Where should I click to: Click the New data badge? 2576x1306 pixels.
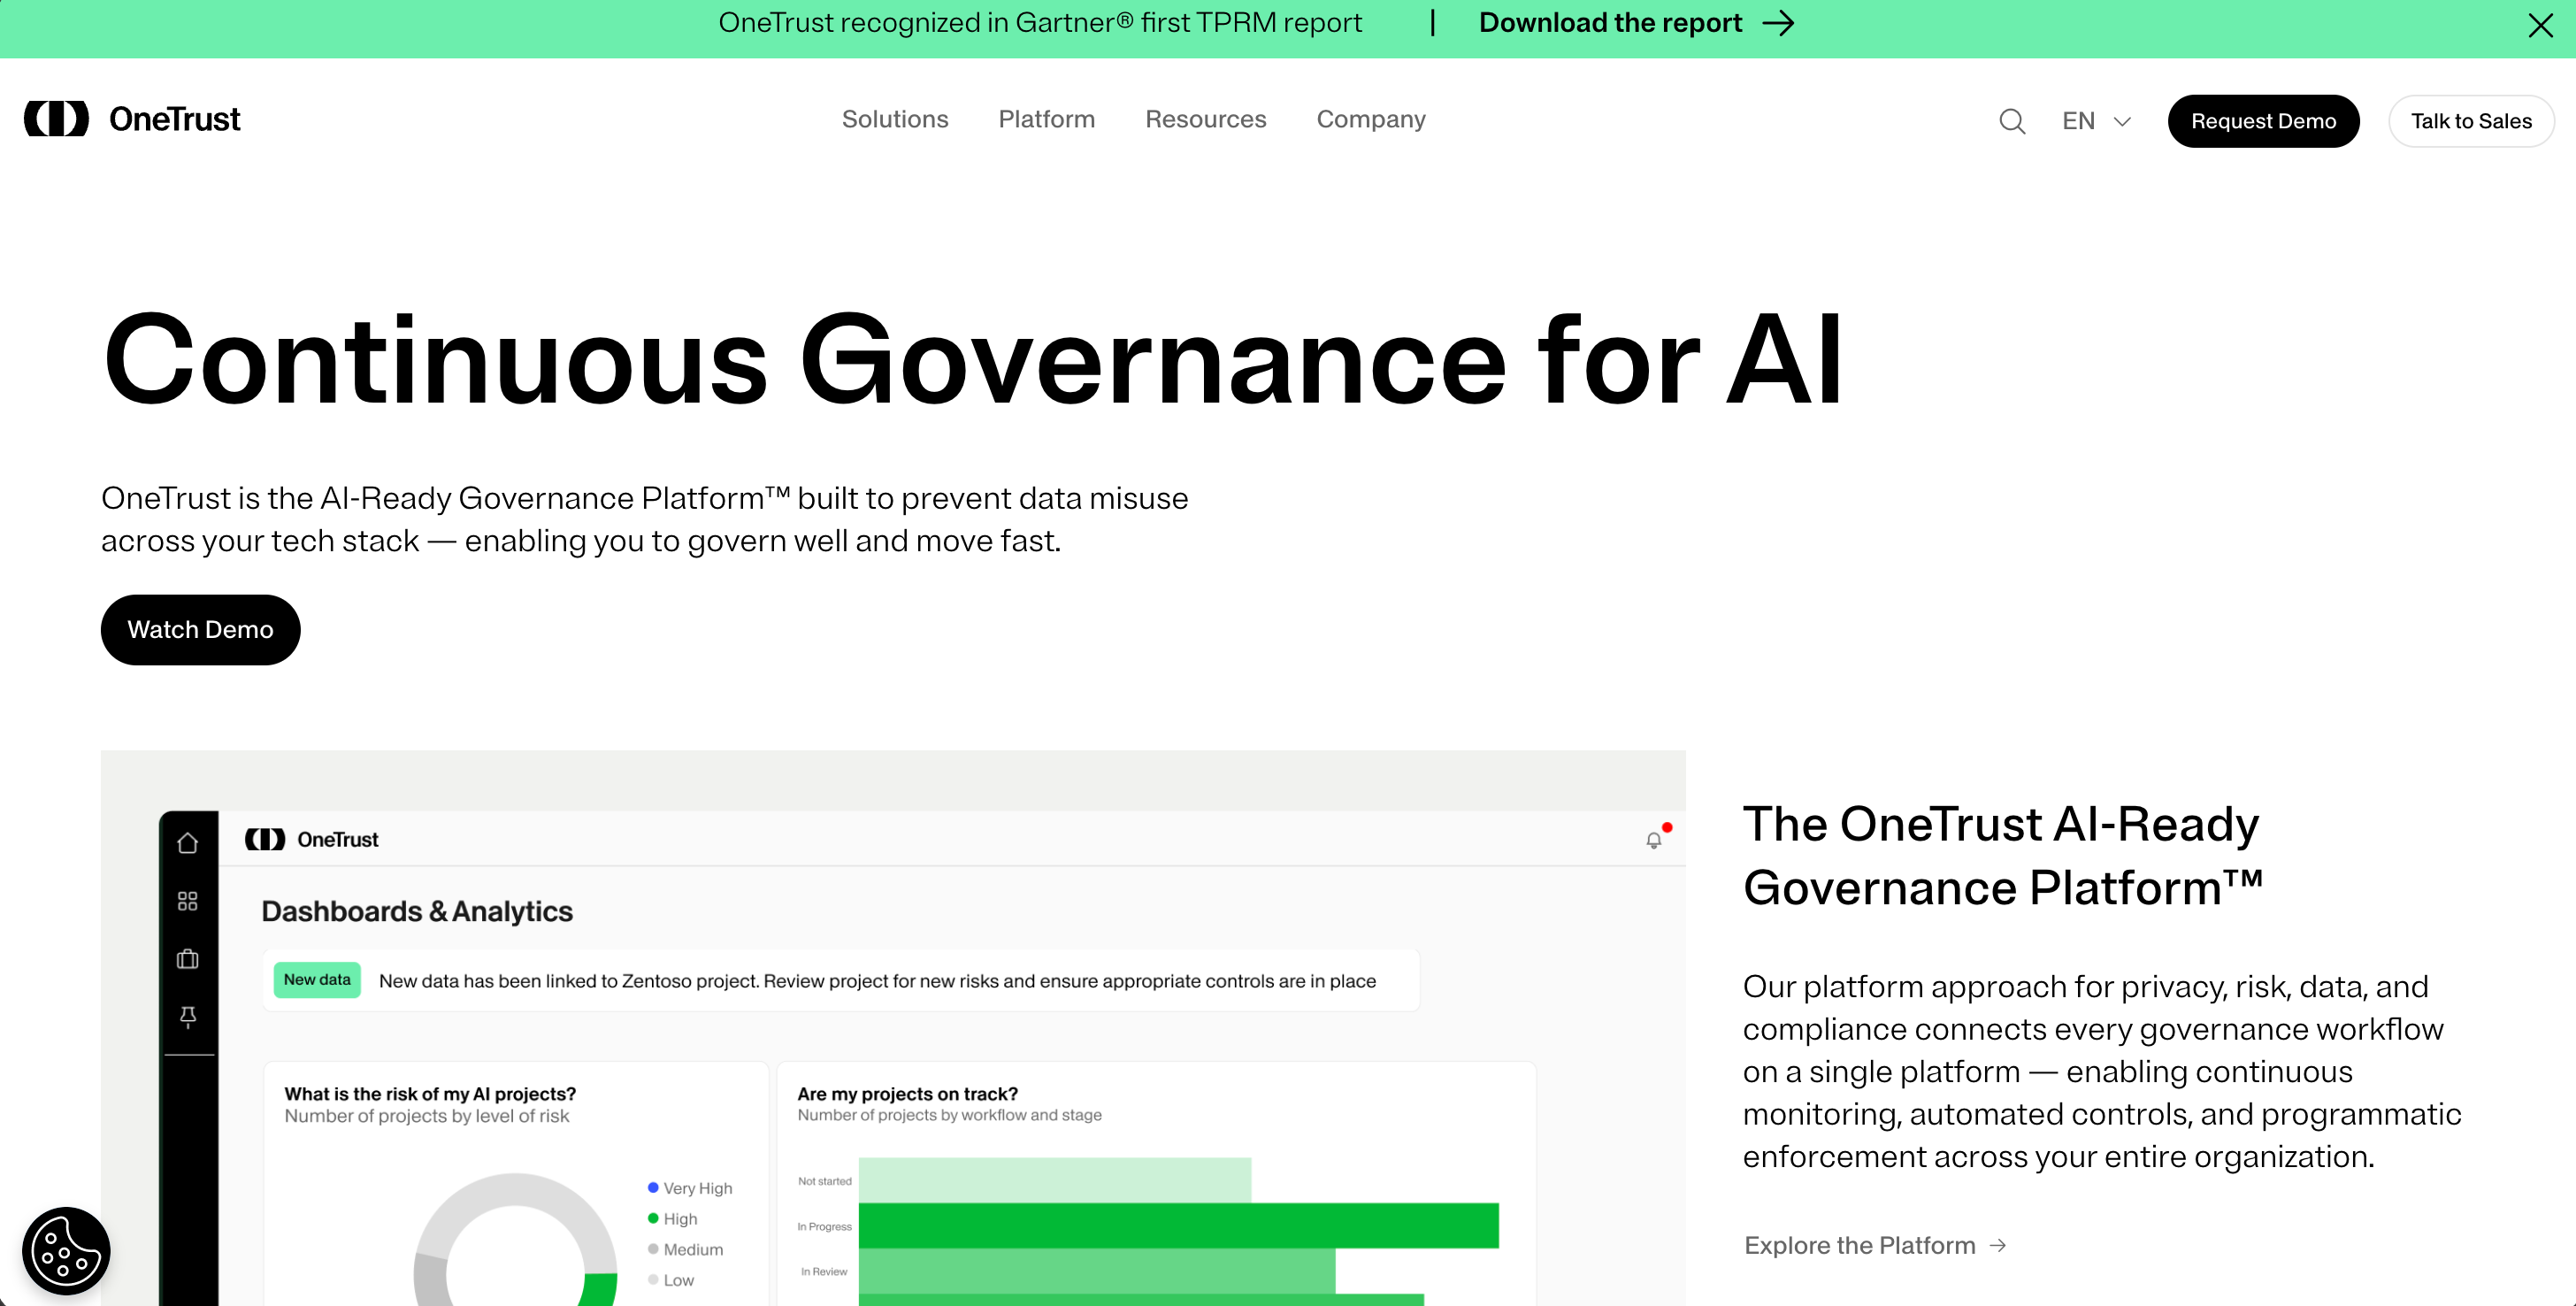tap(317, 980)
